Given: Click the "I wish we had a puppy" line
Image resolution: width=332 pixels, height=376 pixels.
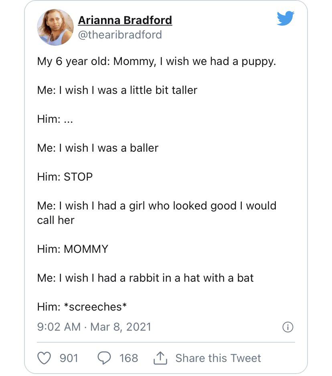Looking at the screenshot, I should coord(156,62).
